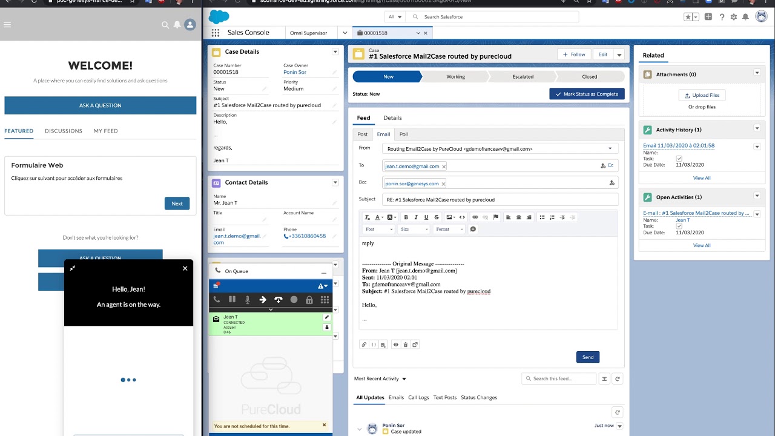This screenshot has width=775, height=436.
Task: Click the pencil edit icon for Jean T interaction
Action: [x=327, y=317]
